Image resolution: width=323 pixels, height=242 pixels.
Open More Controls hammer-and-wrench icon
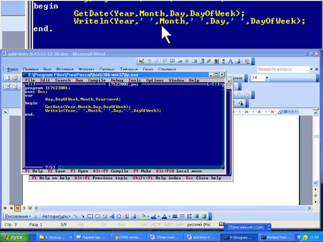click(x=247, y=61)
